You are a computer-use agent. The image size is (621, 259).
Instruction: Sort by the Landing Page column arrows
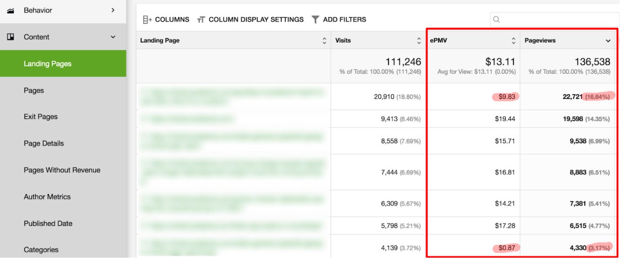(324, 41)
